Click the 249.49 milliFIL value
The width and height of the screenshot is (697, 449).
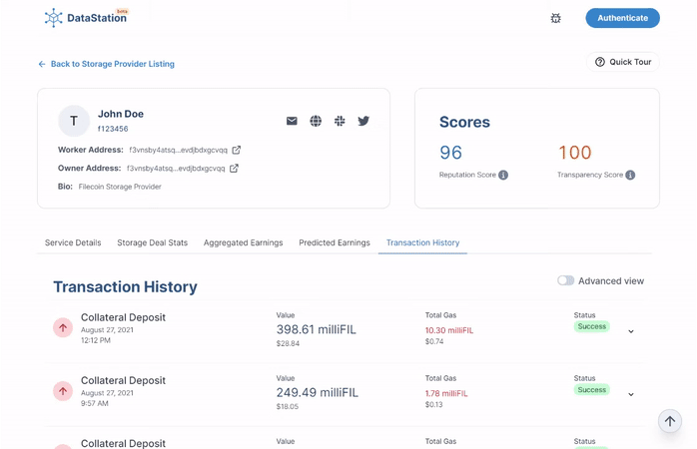point(317,392)
